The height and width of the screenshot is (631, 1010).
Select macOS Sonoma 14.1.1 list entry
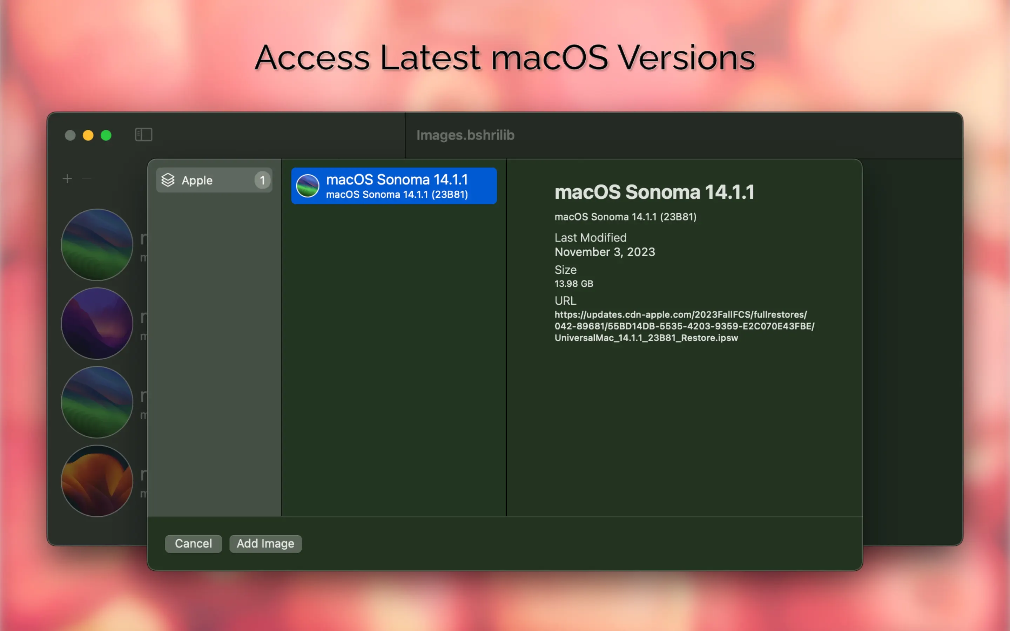[397, 186]
